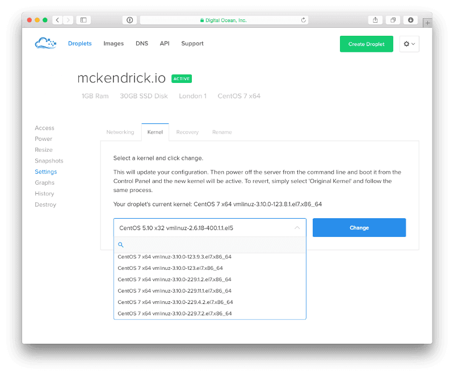Switch to the Networking tab
Image resolution: width=454 pixels, height=375 pixels.
coord(120,132)
